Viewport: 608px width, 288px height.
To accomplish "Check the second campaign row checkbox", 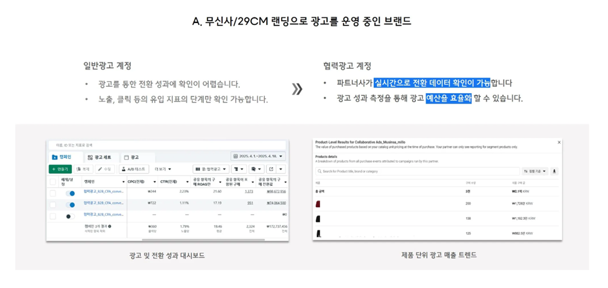I will coord(53,204).
